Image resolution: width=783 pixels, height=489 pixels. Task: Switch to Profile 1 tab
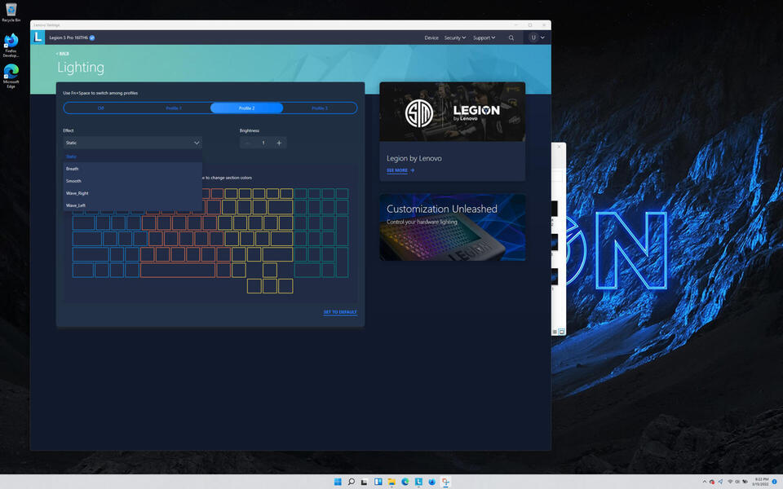(174, 108)
